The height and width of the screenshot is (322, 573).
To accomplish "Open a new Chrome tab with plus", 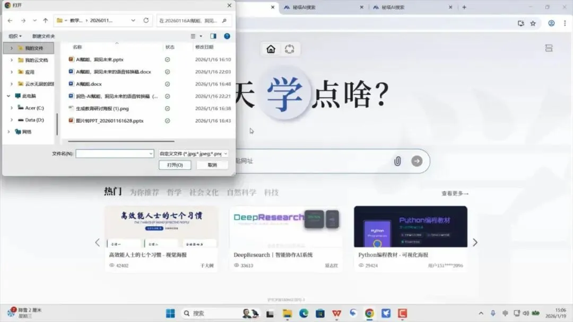I will point(464,7).
